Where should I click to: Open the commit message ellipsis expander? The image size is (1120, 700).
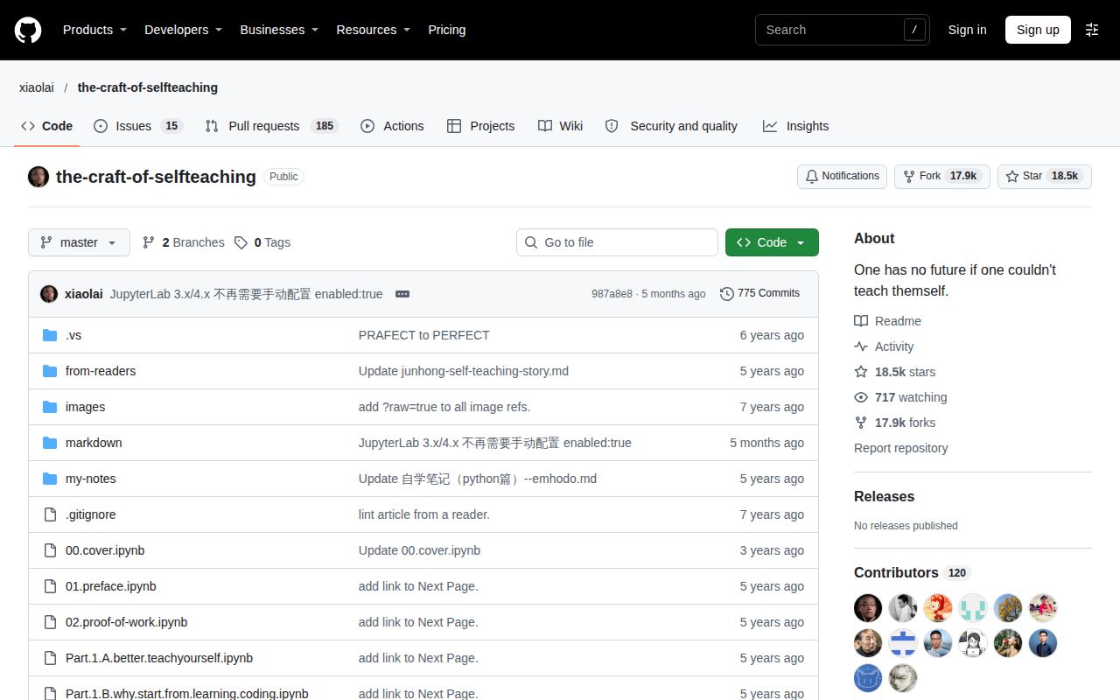click(402, 294)
